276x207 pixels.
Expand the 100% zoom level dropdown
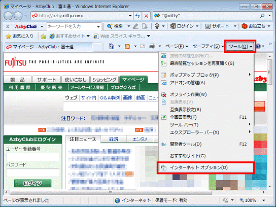(x=264, y=200)
